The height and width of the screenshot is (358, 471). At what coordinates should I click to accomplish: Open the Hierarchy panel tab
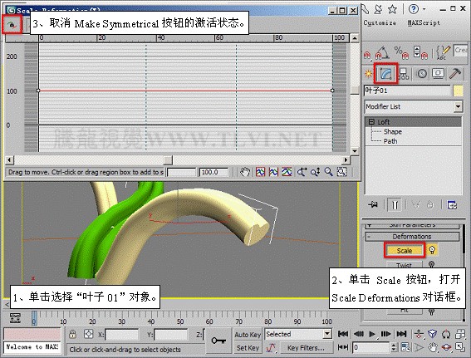(404, 74)
